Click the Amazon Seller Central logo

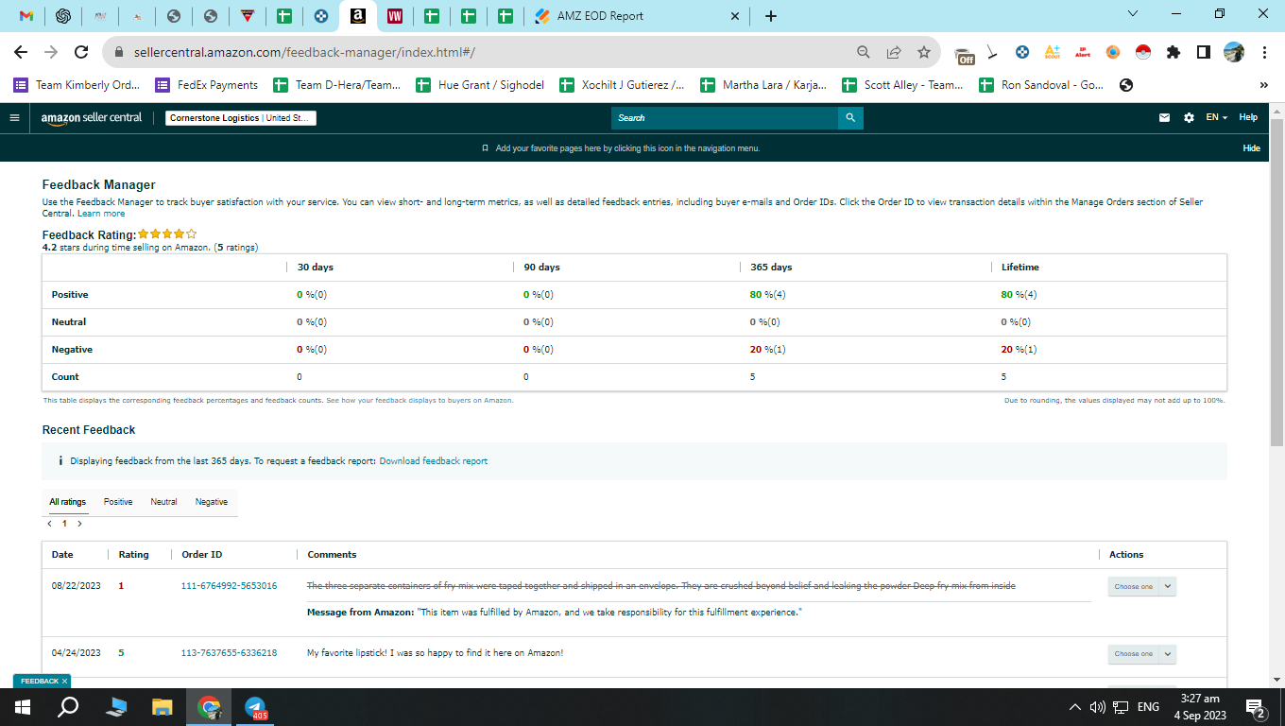[92, 118]
